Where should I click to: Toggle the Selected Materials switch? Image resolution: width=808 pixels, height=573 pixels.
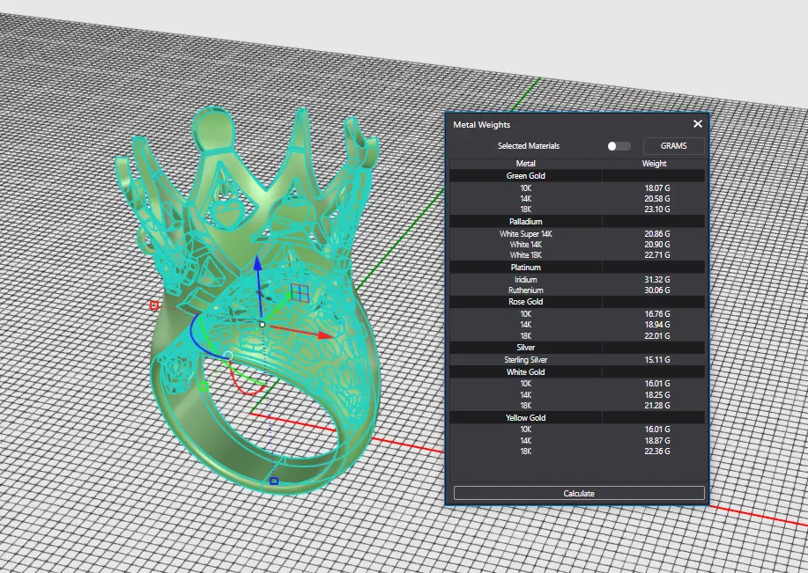tap(619, 146)
